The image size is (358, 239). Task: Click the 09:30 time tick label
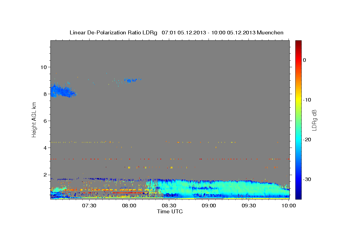pyautogui.click(x=249, y=206)
